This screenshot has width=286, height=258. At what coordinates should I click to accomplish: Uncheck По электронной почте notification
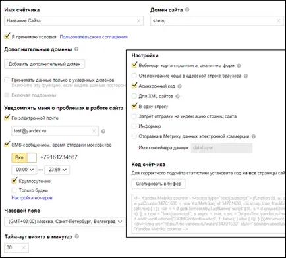tap(7, 118)
